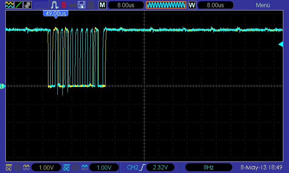Open the Menü panel
Image resolution: width=289 pixels, height=173 pixels.
coord(263,5)
